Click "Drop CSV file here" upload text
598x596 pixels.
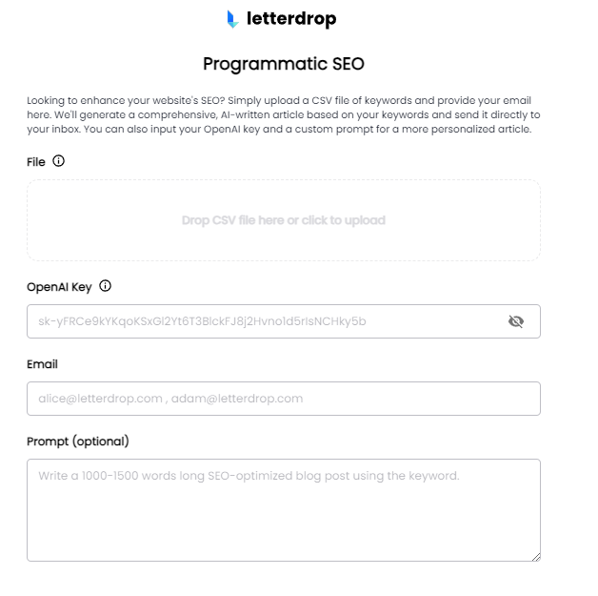(x=284, y=220)
